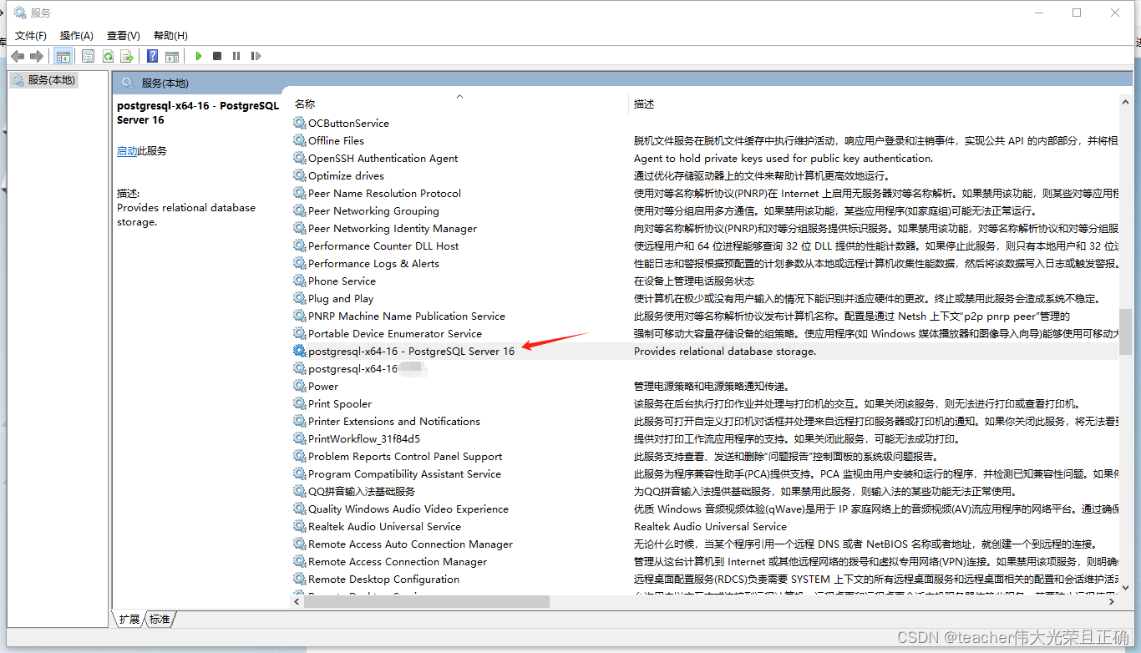Click description 管理电源策略和电源策略通知传递。
1141x653 pixels.
click(x=712, y=386)
